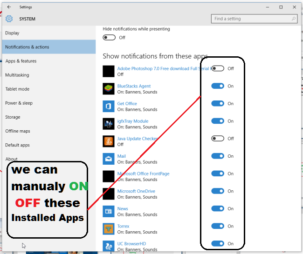Open Microsoft OneDrive settings link
Viewport: 303px width, 254px height.
[136, 191]
